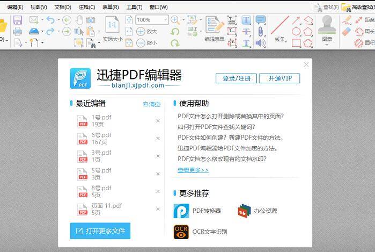
Task: Click the Zoom In (放大) button
Action: 146,31
